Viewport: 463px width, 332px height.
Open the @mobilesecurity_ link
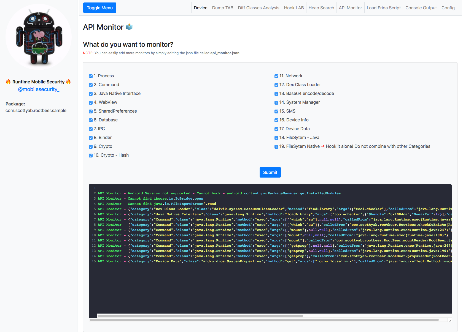[x=39, y=89]
